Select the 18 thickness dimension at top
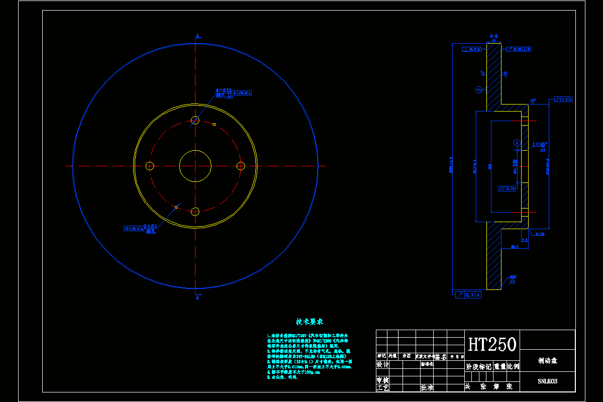 [493, 40]
